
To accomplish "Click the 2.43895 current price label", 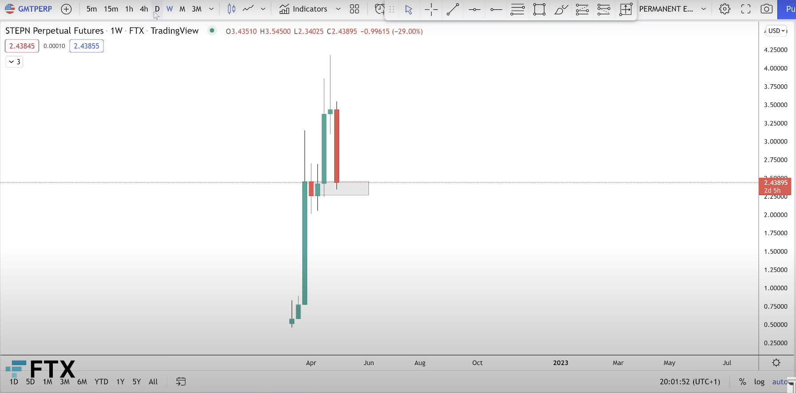I will point(775,186).
